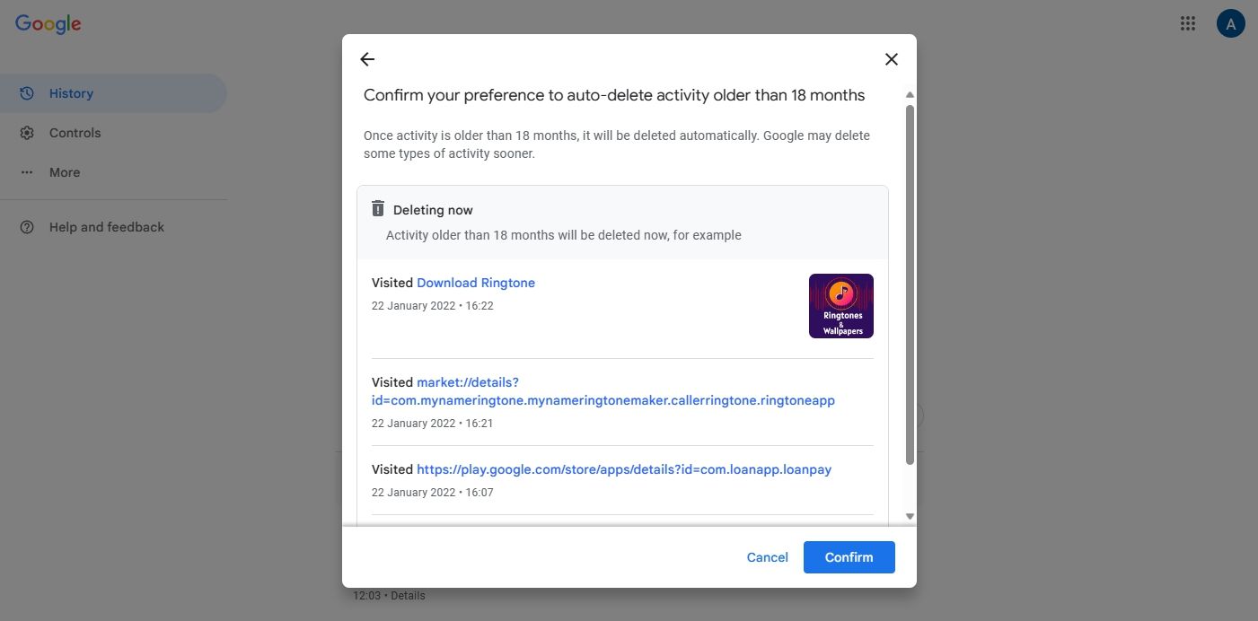Open the History menu item
The height and width of the screenshot is (621, 1258).
coord(71,93)
